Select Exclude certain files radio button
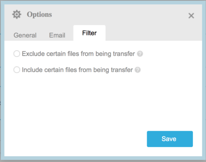This screenshot has height=162, width=206. pyautogui.click(x=17, y=54)
